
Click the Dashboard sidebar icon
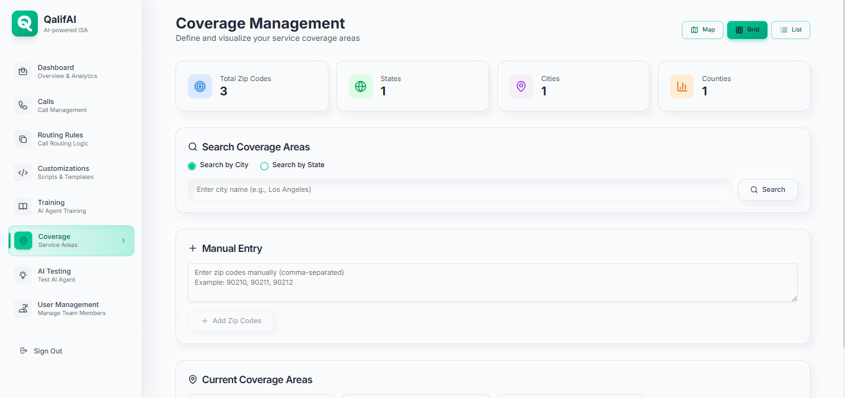[x=23, y=71]
